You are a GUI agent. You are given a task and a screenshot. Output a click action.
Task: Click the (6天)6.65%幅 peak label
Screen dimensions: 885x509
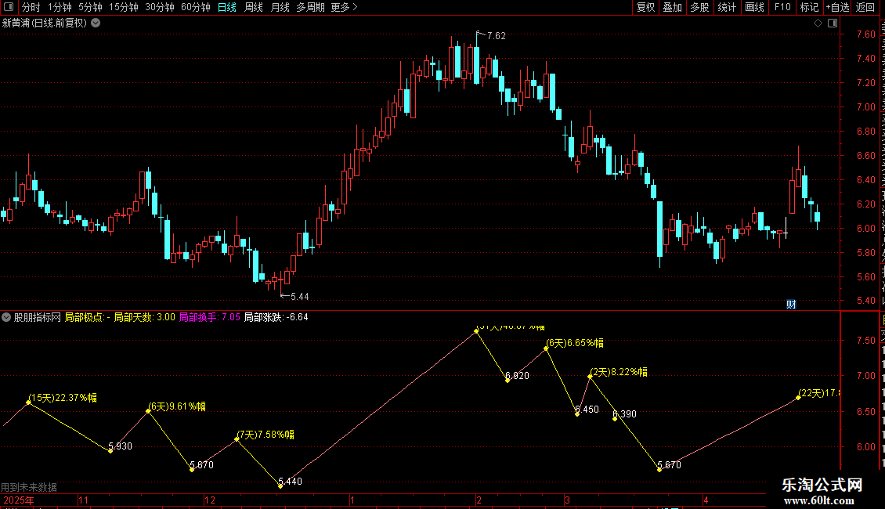point(575,343)
